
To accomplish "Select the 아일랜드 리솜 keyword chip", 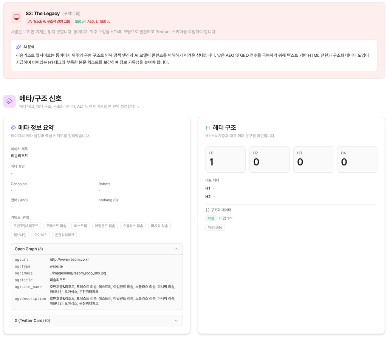I will pos(105,226).
